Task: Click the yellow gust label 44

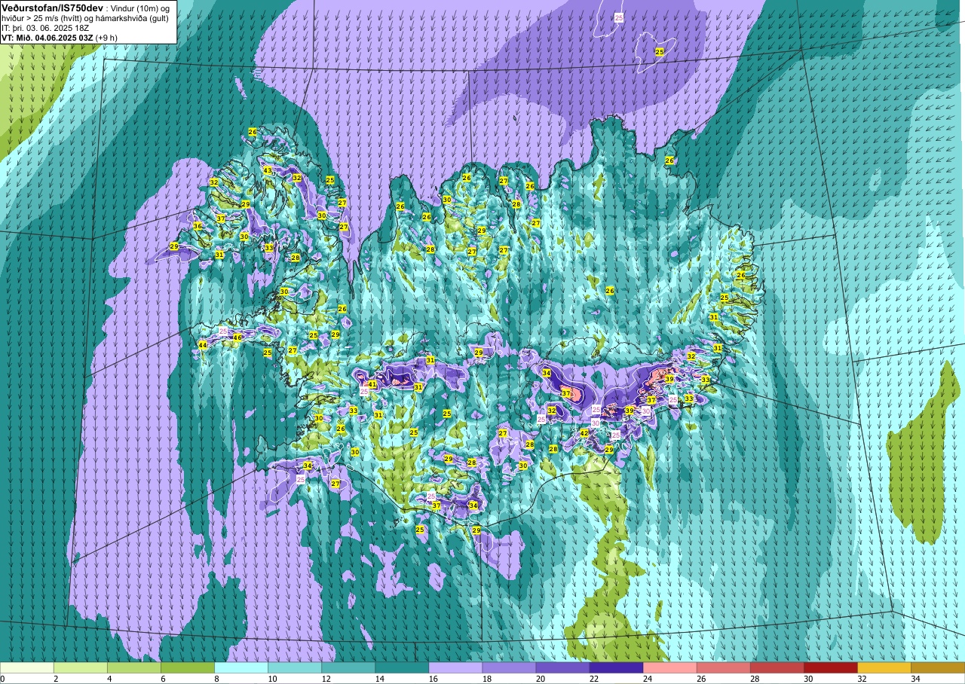Action: (202, 345)
